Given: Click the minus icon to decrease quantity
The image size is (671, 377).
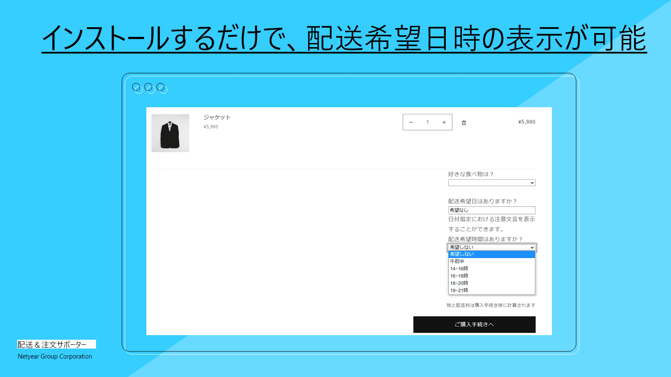Looking at the screenshot, I should click(x=411, y=122).
